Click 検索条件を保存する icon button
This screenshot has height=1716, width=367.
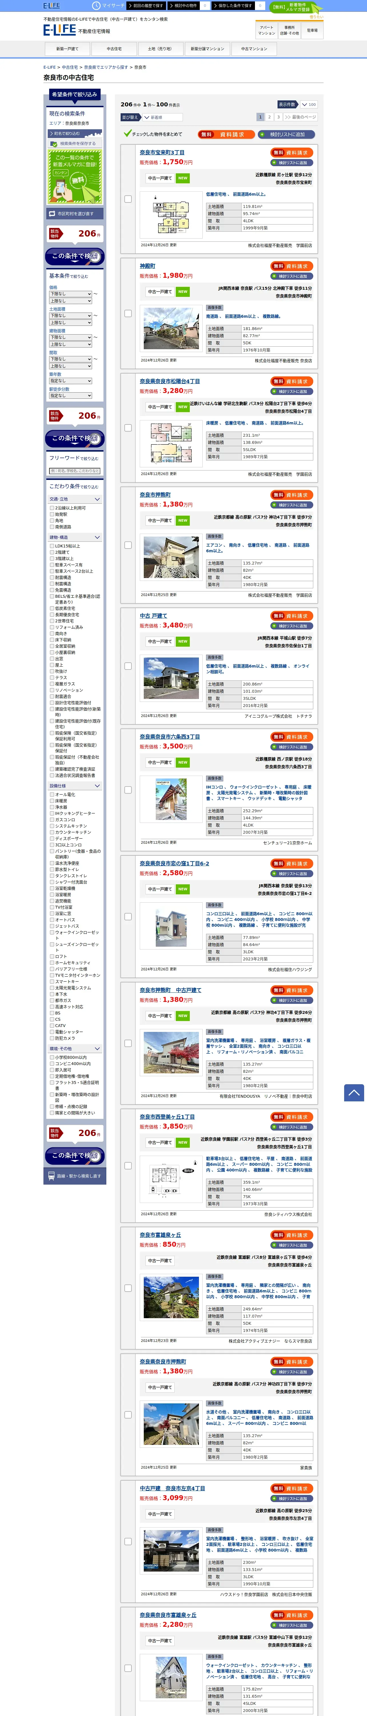tap(75, 143)
